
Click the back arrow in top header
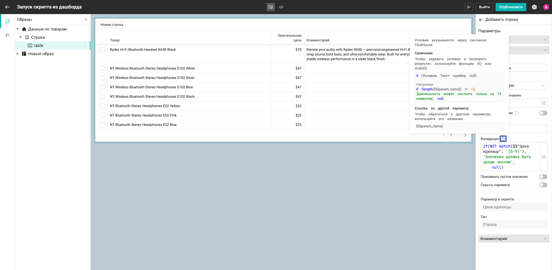tap(8, 7)
